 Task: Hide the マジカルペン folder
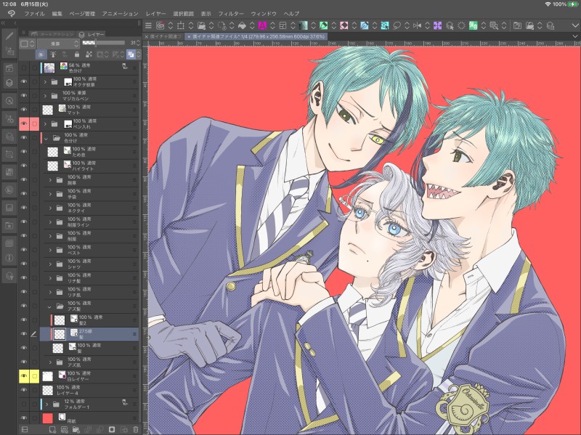[x=24, y=96]
